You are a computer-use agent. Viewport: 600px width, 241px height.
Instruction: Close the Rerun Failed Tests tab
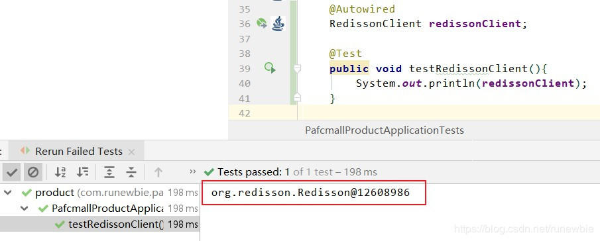(x=131, y=152)
